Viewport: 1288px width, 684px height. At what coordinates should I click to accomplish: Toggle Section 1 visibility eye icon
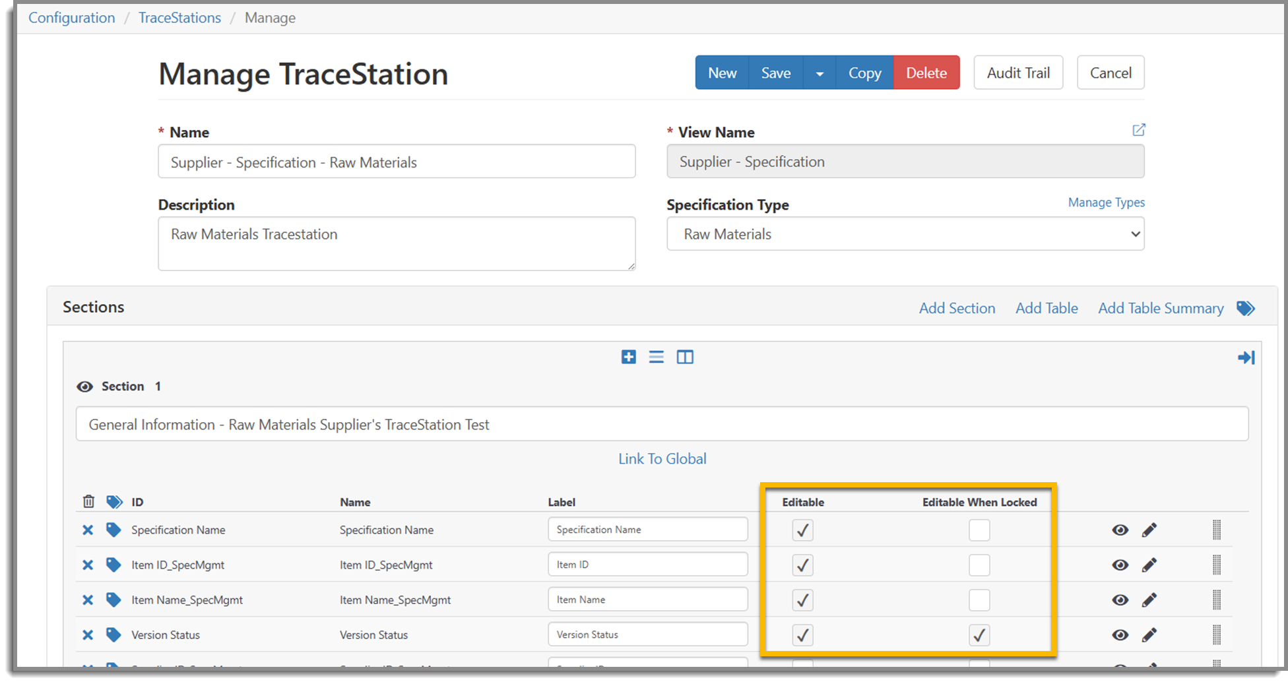(x=84, y=387)
